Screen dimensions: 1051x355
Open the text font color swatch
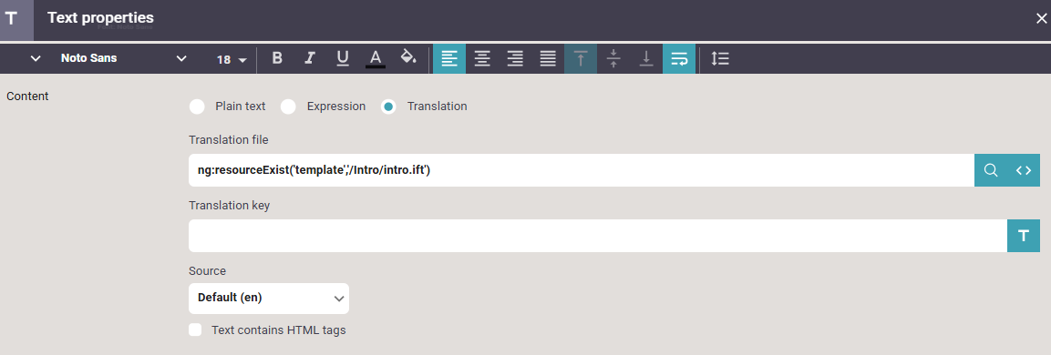coord(376,58)
